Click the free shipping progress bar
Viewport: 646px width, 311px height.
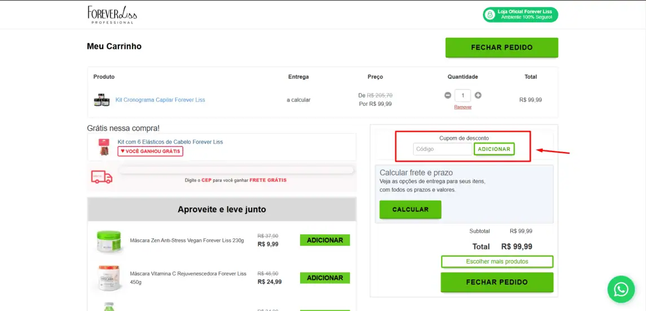pyautogui.click(x=236, y=170)
